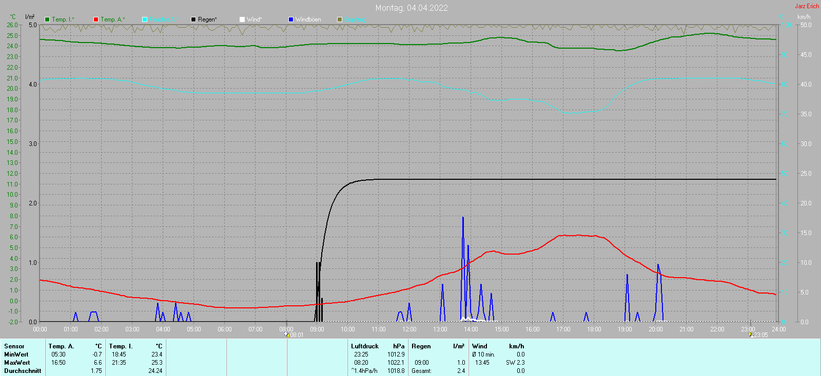The height and width of the screenshot is (376, 821).
Task: Click the cyan Feuchte A. legend square
Action: [x=145, y=19]
